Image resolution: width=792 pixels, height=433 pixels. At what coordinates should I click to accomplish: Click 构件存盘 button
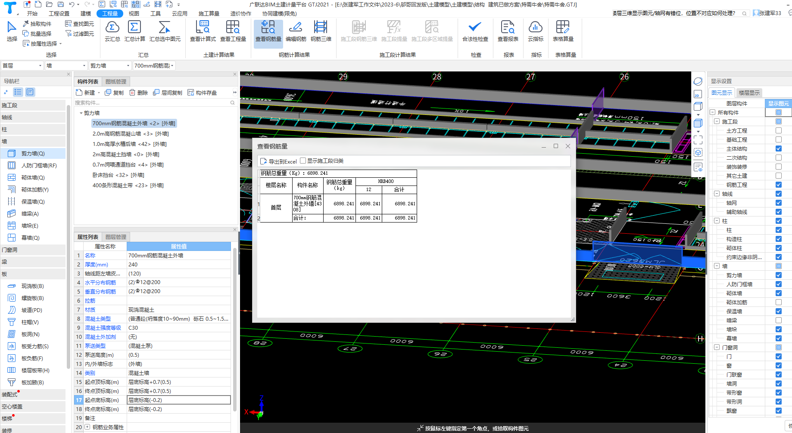pyautogui.click(x=202, y=93)
